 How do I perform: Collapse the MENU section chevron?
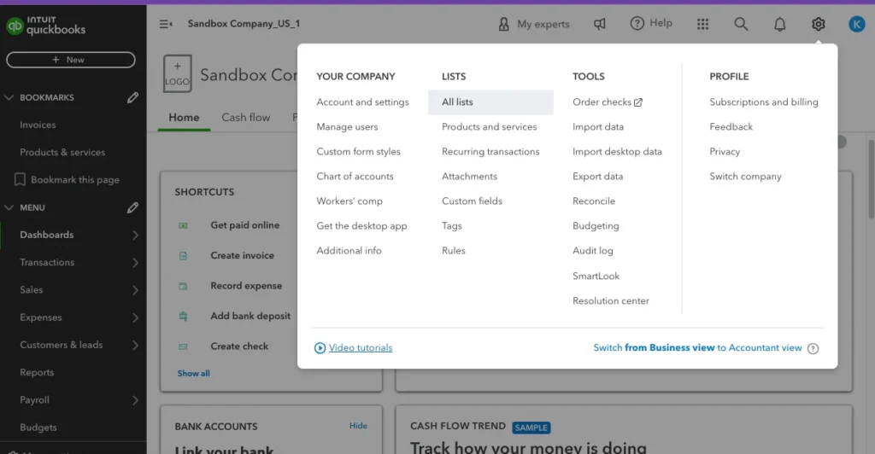9,207
